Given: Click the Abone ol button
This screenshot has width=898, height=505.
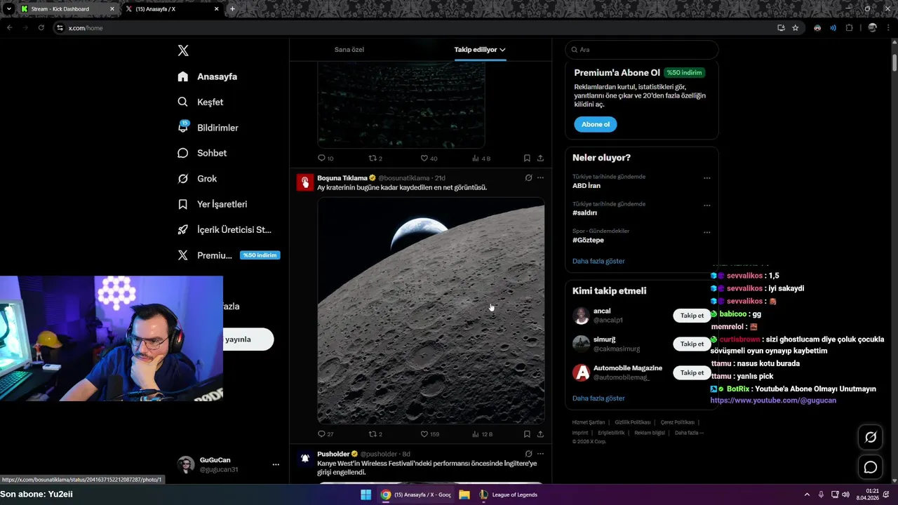Looking at the screenshot, I should tap(596, 124).
